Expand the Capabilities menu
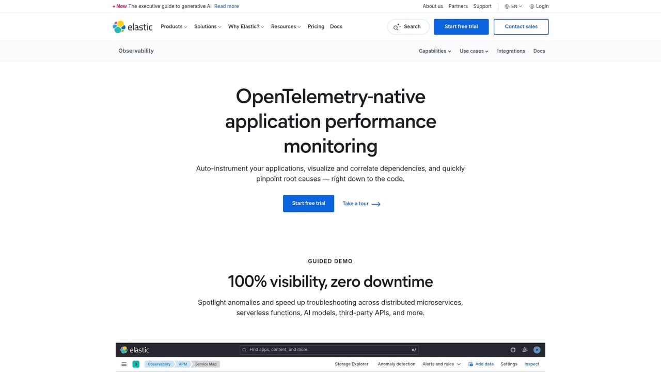The width and height of the screenshot is (661, 372). (434, 51)
